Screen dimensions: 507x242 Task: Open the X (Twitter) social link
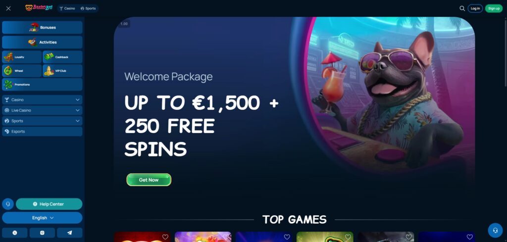click(x=15, y=233)
